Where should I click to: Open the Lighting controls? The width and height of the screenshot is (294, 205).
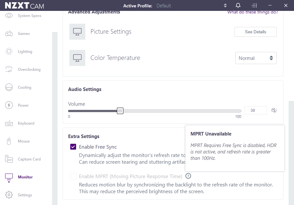(x=25, y=51)
